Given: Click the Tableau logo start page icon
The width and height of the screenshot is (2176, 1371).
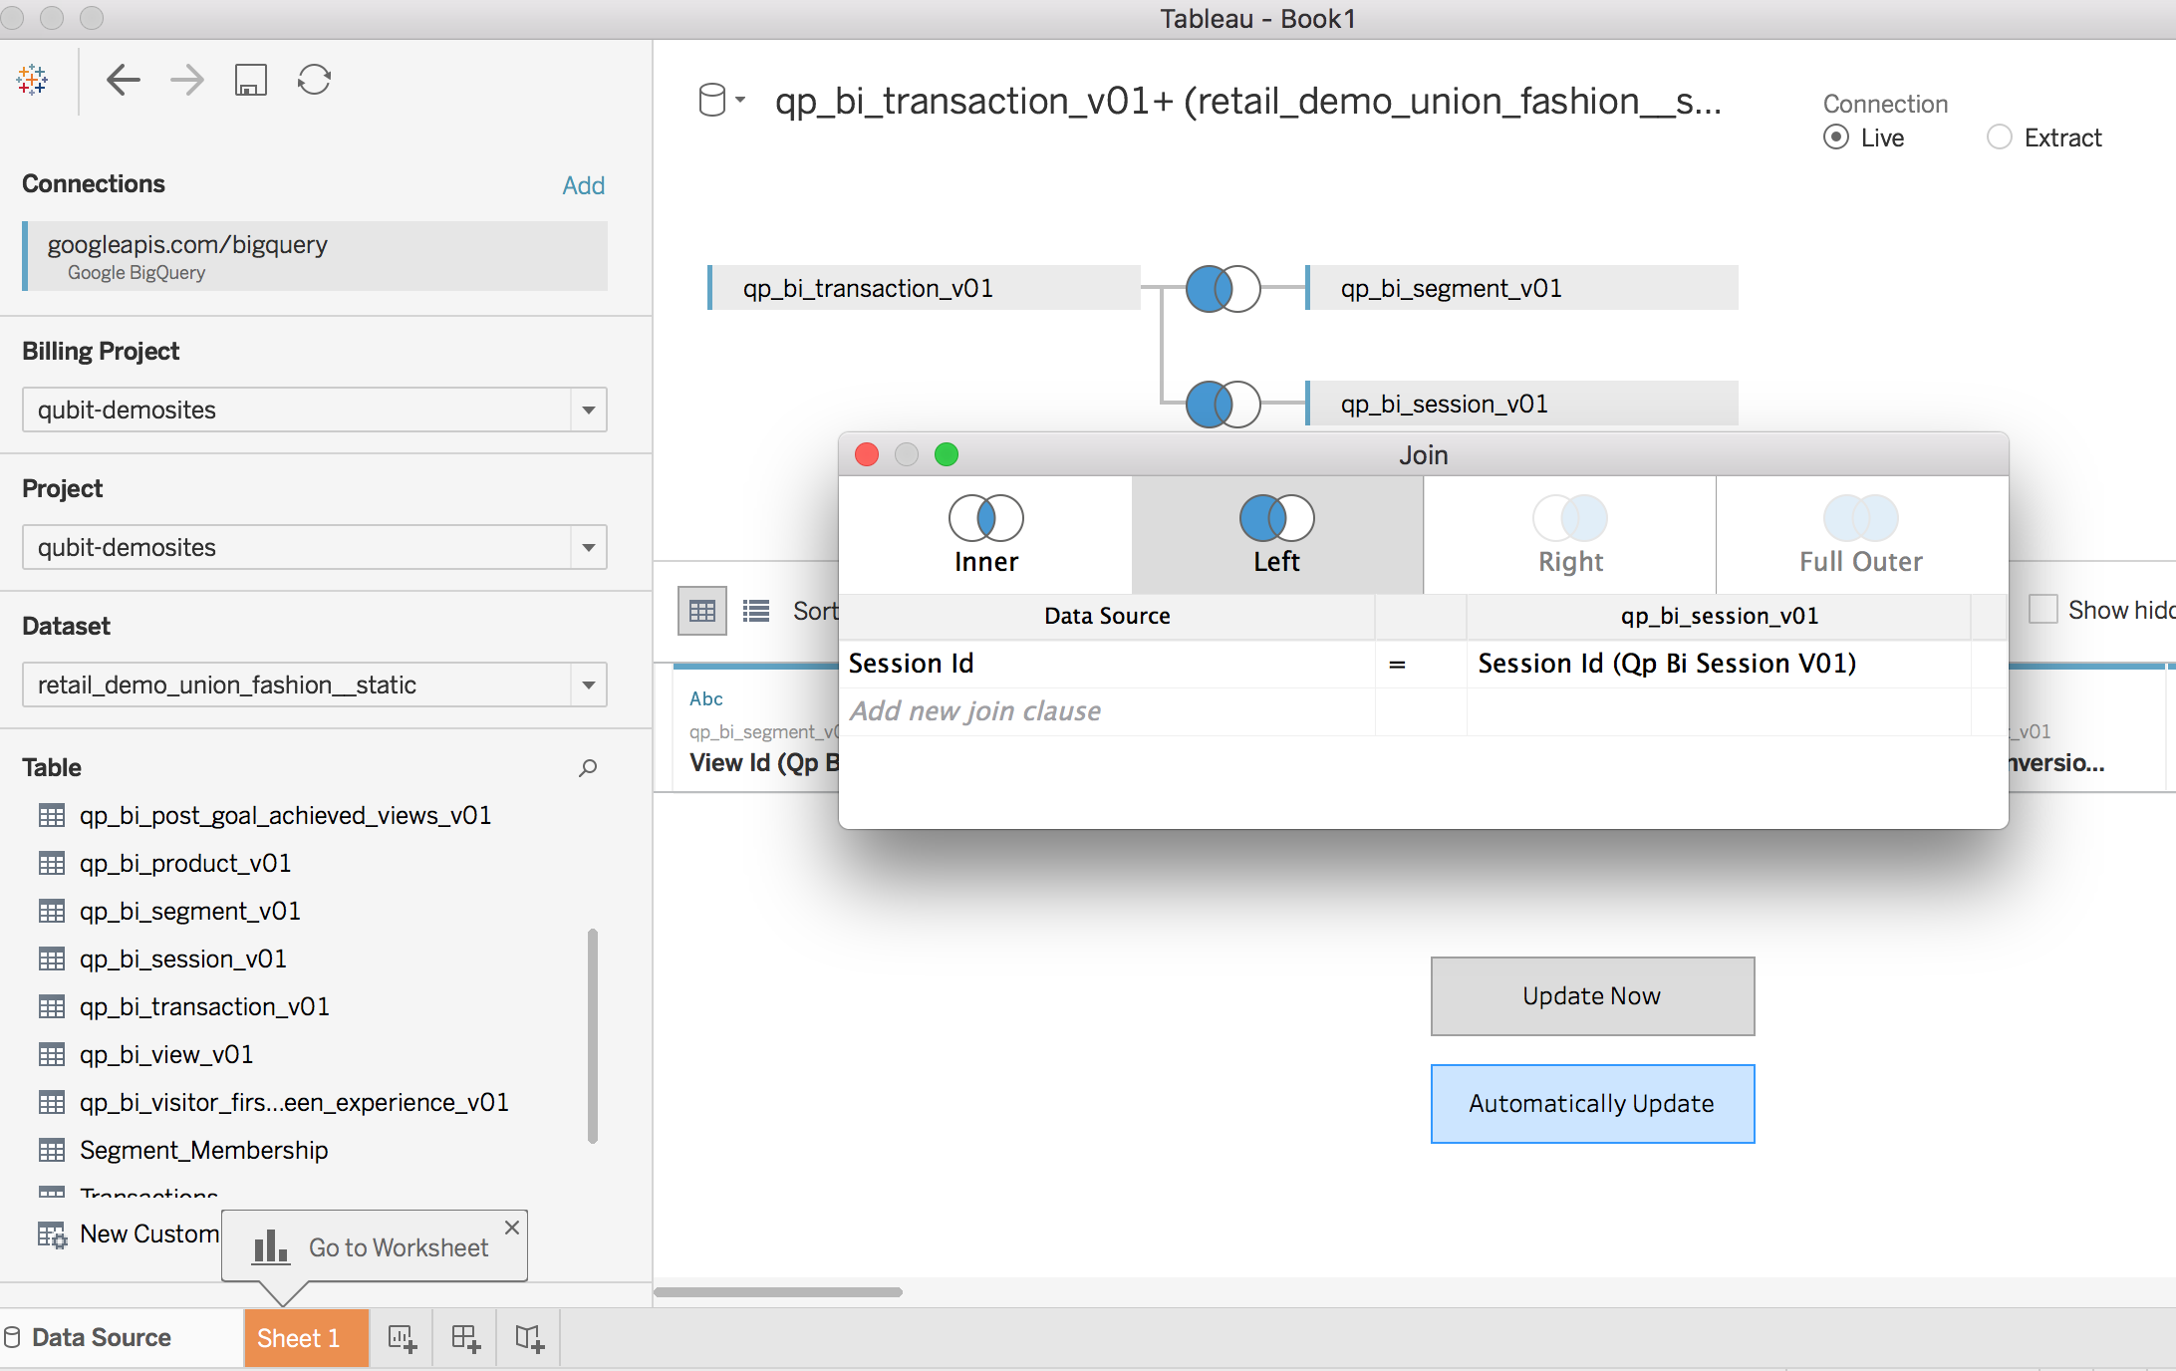Looking at the screenshot, I should tap(32, 80).
